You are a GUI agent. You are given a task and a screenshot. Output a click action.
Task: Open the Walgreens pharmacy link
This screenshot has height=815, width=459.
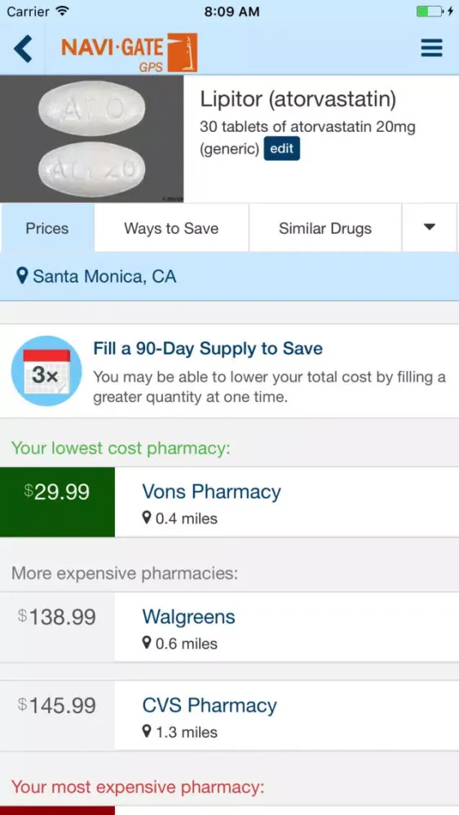[188, 617]
